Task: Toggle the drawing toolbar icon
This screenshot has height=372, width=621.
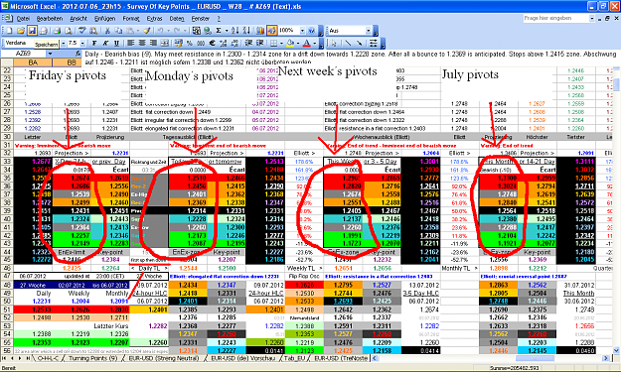Action: [x=271, y=31]
